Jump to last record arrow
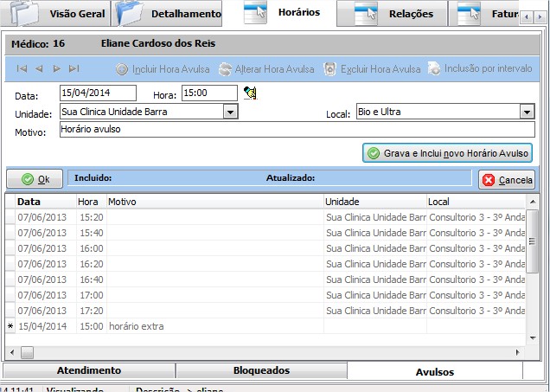Viewport: 550px width, 392px height. [74, 68]
